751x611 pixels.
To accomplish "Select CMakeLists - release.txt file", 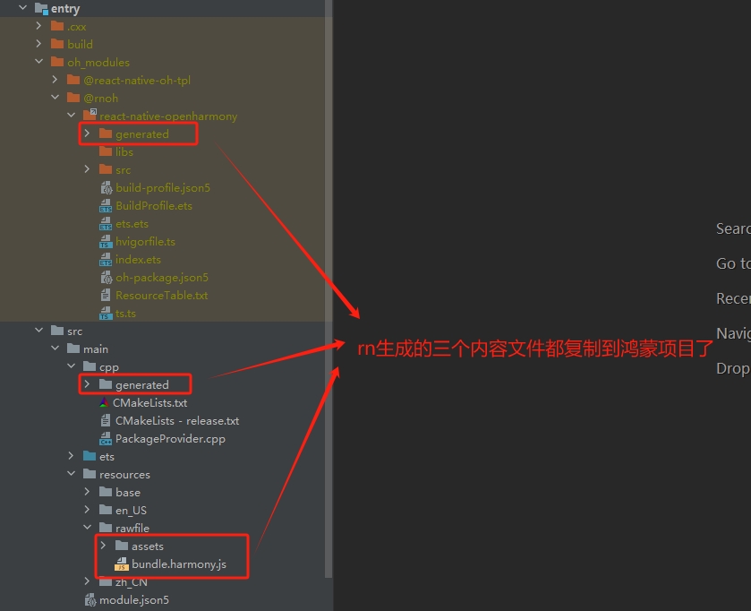I will tap(176, 421).
